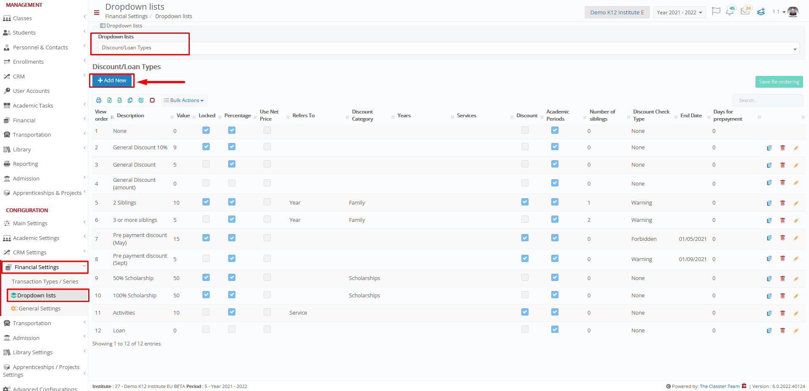Open the Year 2021 - 2022 dropdown
The image size is (809, 391).
point(680,12)
